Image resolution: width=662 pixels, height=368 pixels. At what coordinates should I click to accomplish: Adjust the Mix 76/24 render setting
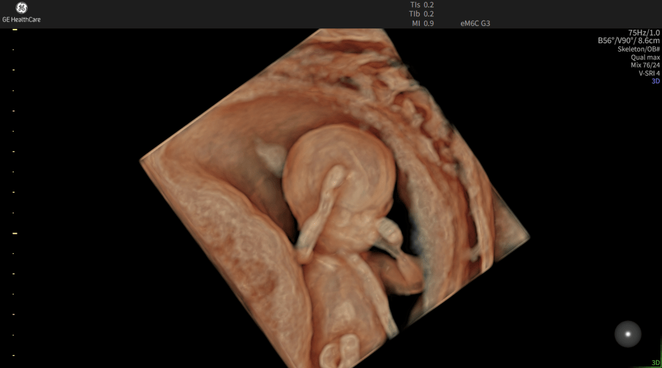point(645,65)
